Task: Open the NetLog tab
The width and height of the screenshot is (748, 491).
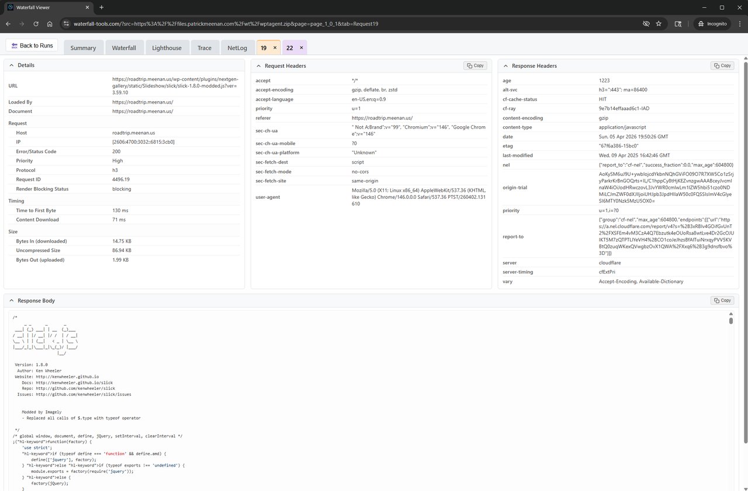Action: (237, 47)
